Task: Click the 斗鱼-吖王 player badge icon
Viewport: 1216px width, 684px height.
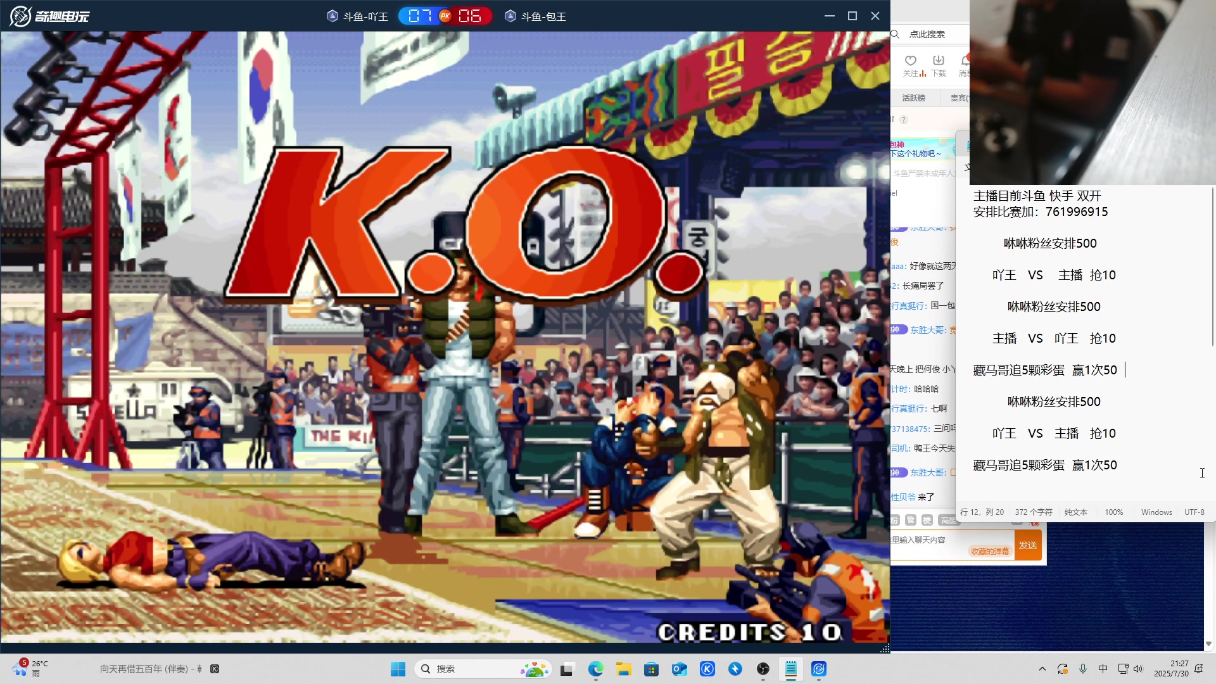Action: click(x=332, y=16)
